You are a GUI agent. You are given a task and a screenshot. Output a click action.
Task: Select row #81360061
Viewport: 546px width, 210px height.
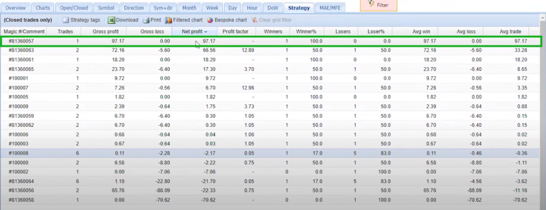point(270,60)
